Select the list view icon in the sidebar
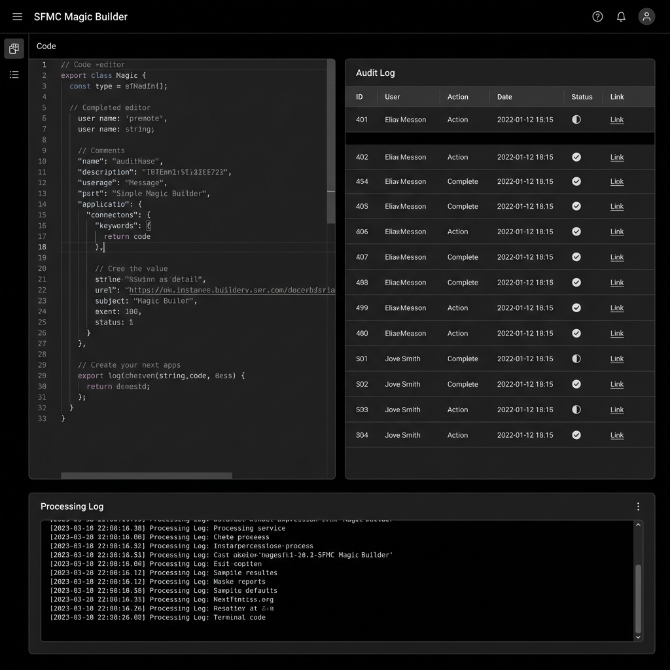Viewport: 670px width, 670px height. [x=14, y=75]
